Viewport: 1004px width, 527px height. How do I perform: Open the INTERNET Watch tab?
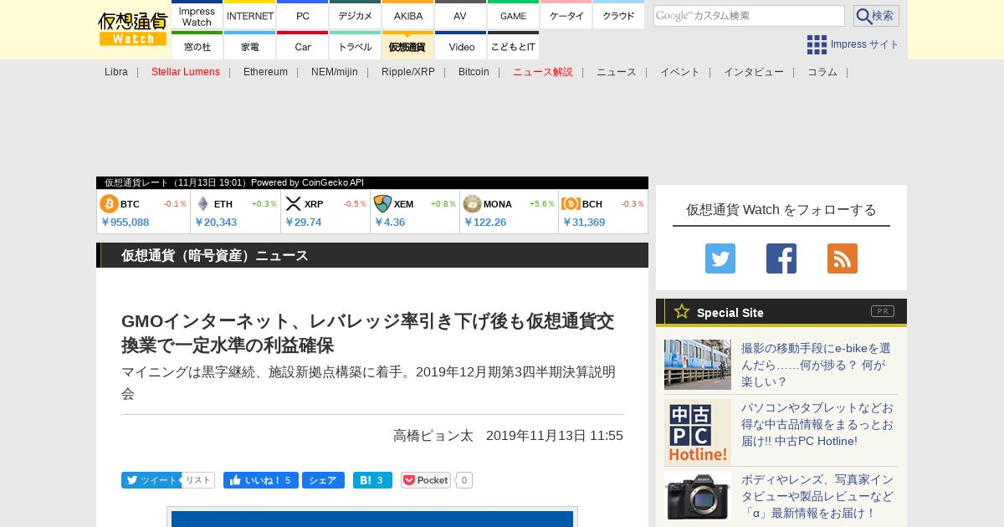point(250,15)
